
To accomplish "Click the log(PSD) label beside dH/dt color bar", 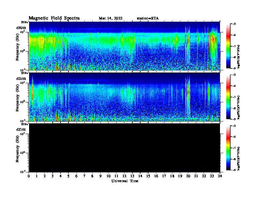I will 239,56.
